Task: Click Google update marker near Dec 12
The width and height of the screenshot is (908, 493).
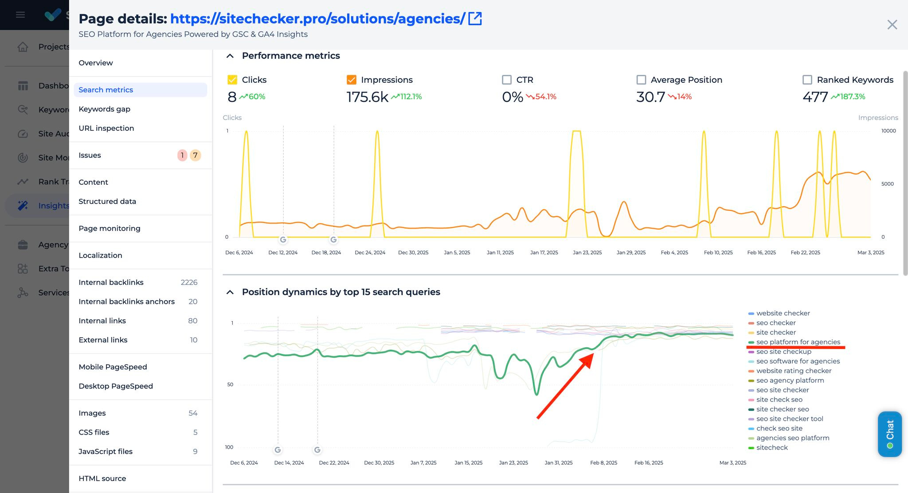Action: click(283, 240)
